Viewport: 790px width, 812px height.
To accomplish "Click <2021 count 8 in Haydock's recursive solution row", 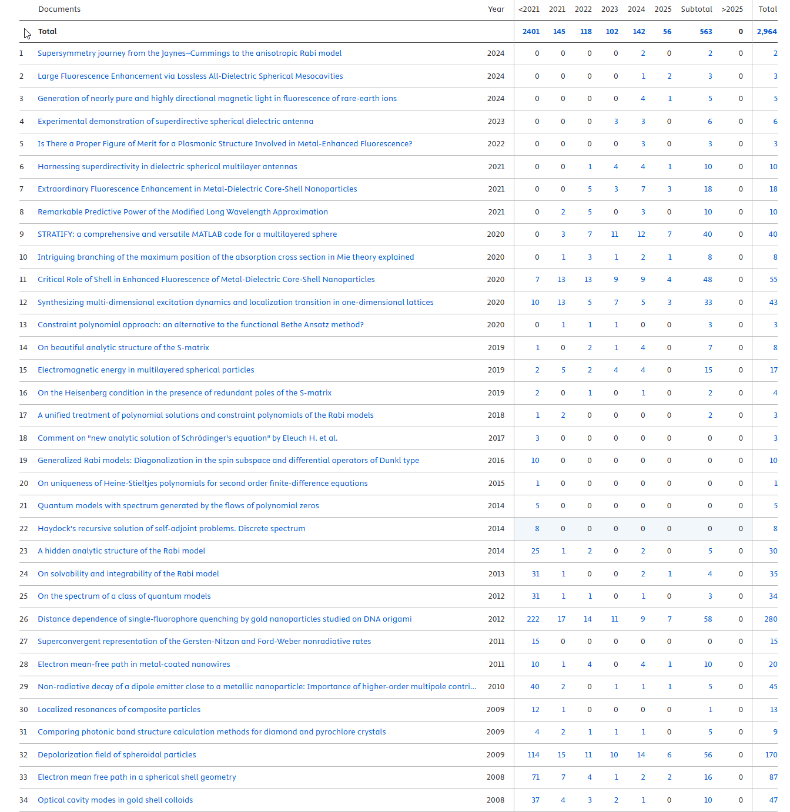I will [537, 529].
